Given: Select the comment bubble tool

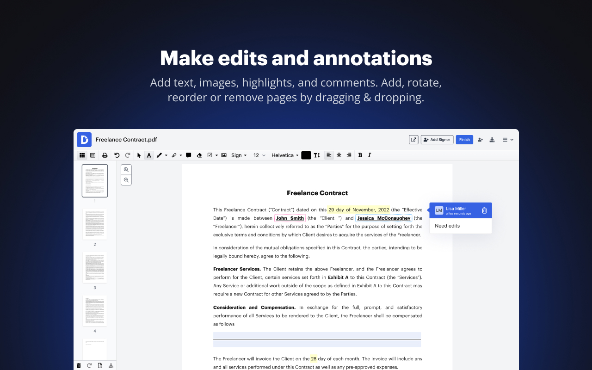Looking at the screenshot, I should [189, 155].
